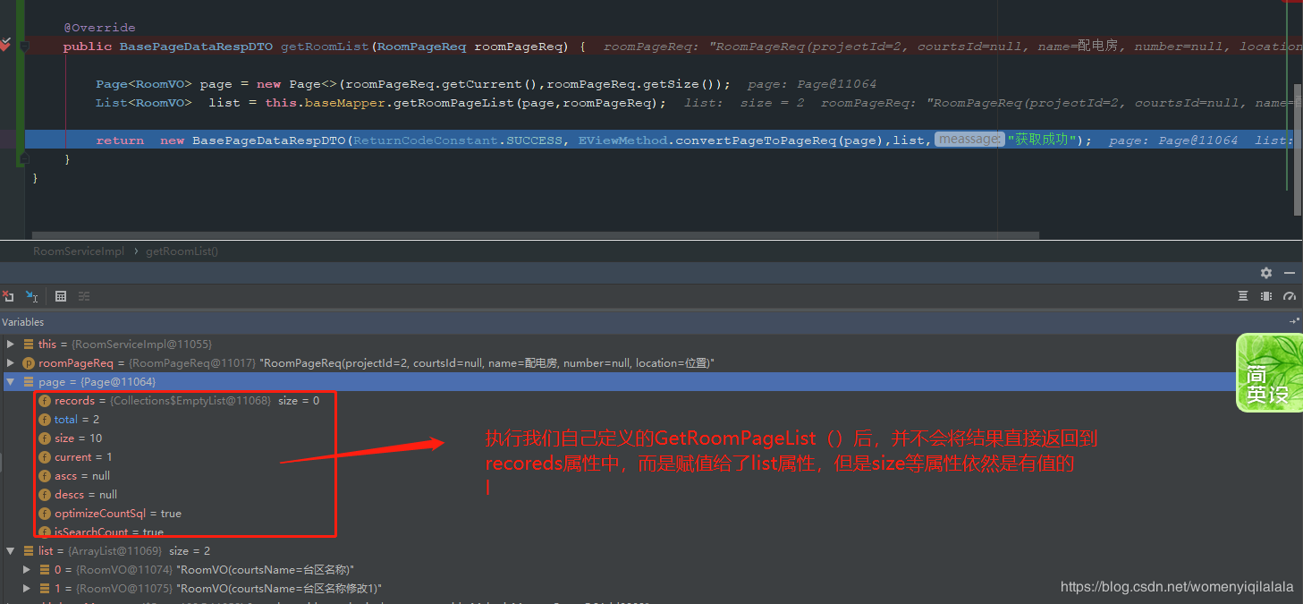Open the CSDN blog link at bottom right
The image size is (1303, 604).
1176,586
